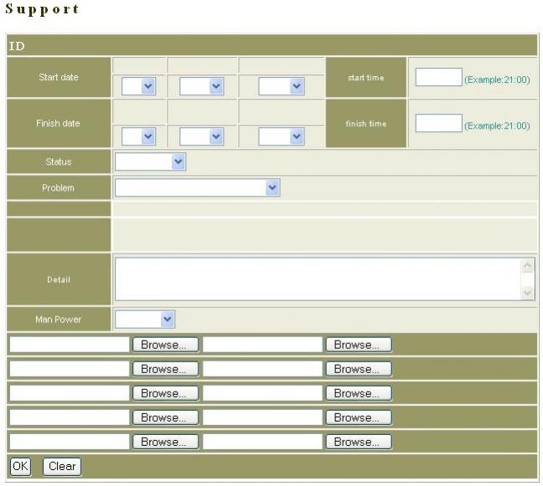The height and width of the screenshot is (486, 543).
Task: Click first row right Browse button
Action: [x=359, y=345]
